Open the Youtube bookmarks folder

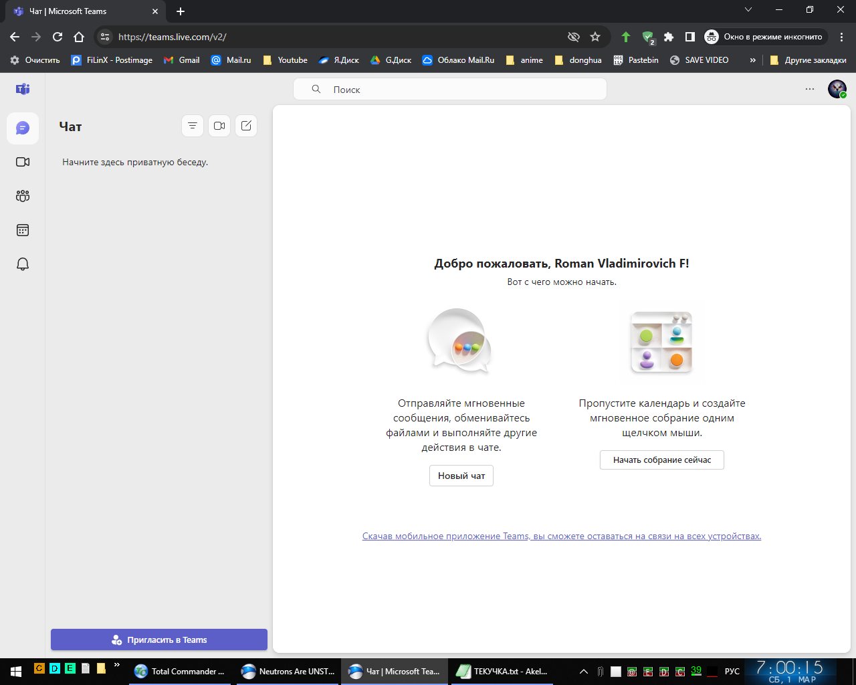pyautogui.click(x=286, y=60)
